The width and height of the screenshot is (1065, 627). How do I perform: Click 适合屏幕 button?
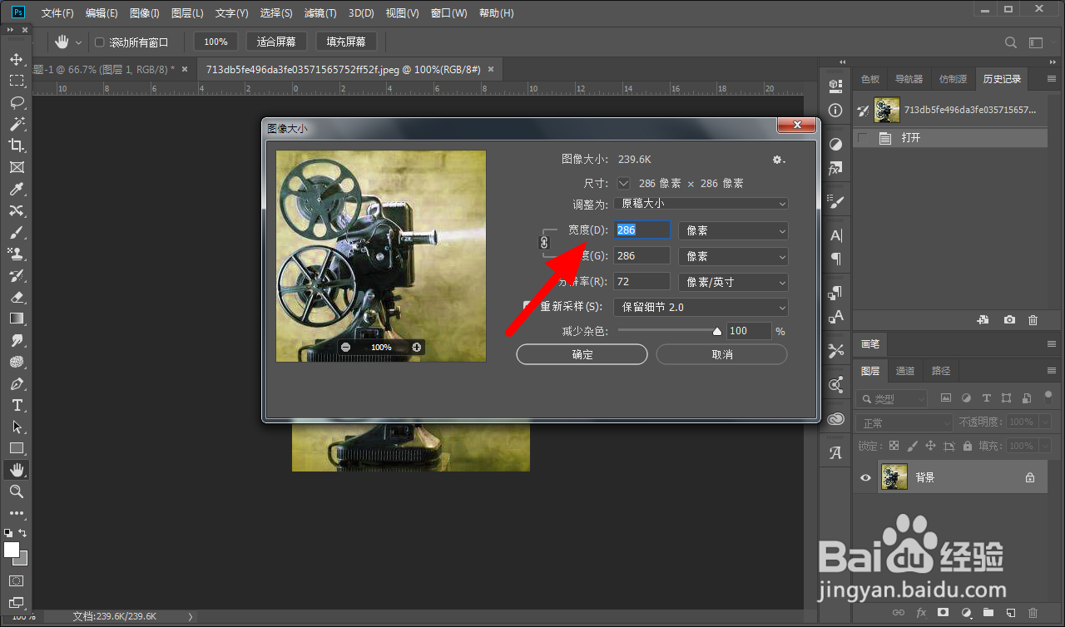point(277,42)
